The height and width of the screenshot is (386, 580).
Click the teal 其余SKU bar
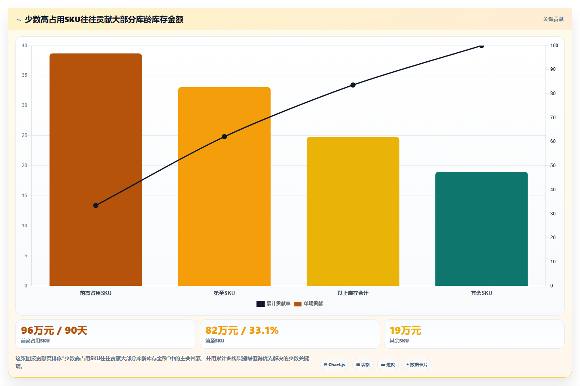point(482,229)
